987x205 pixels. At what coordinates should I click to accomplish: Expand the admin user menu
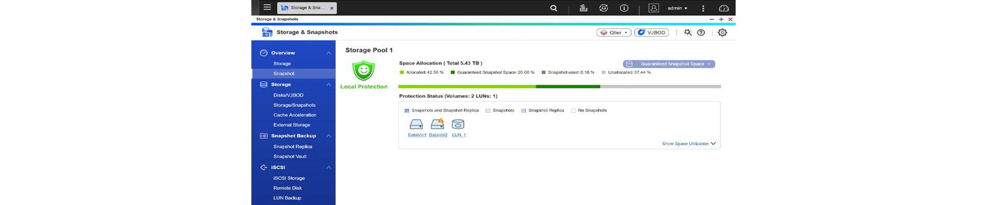[x=677, y=8]
